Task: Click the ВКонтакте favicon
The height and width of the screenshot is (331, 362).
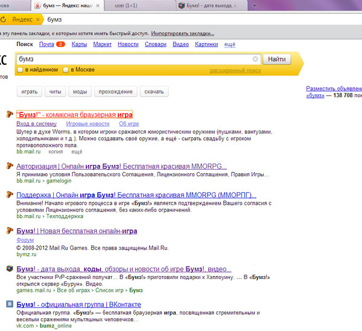Action: click(10, 304)
